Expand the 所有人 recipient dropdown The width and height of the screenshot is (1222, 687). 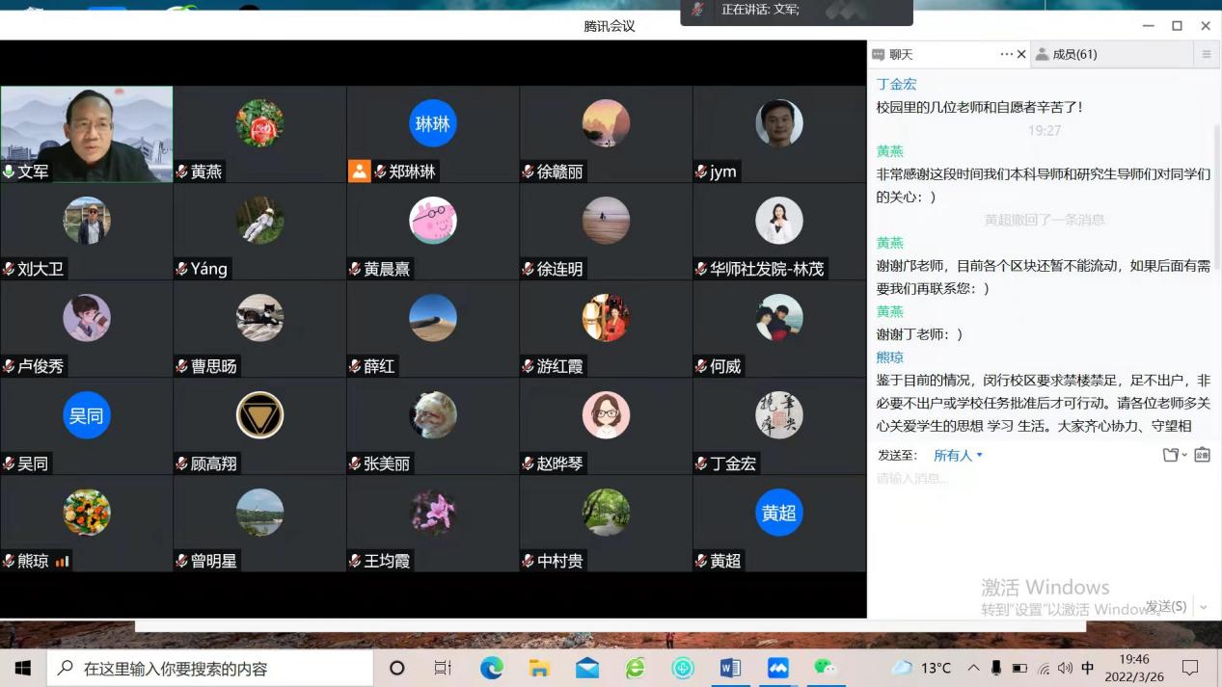(x=958, y=455)
